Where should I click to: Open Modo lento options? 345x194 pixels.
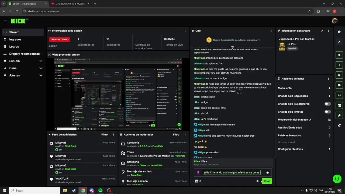(x=304, y=88)
